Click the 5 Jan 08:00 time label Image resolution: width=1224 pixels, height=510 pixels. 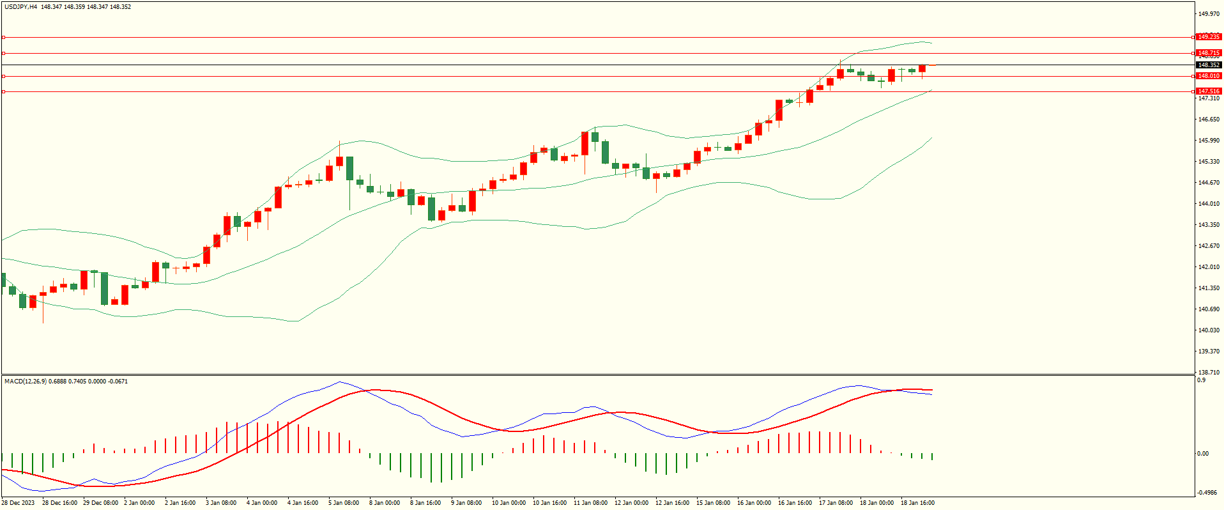click(344, 503)
